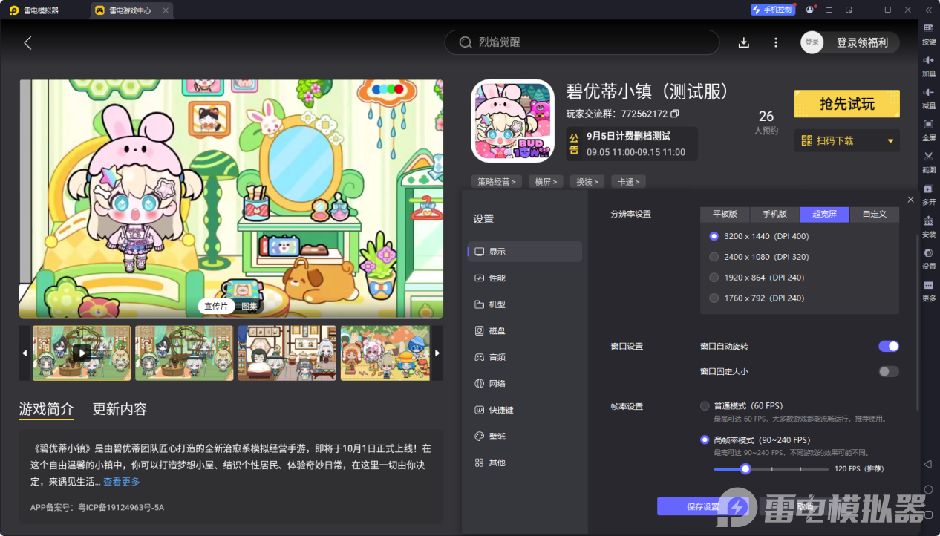
Task: Click the download icon beside the search bar
Action: point(743,42)
